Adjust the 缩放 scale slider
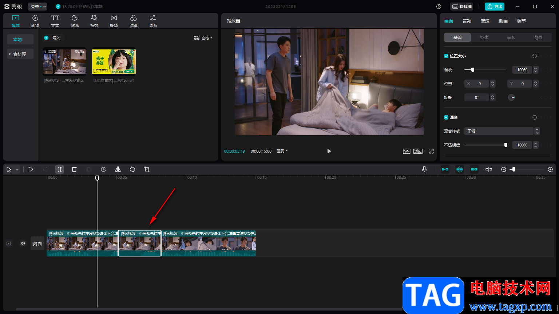 click(485, 70)
